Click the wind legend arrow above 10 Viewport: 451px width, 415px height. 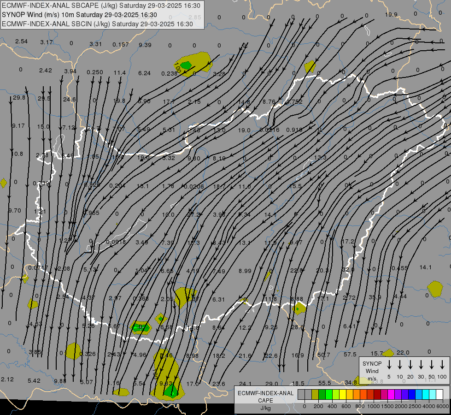pyautogui.click(x=399, y=364)
